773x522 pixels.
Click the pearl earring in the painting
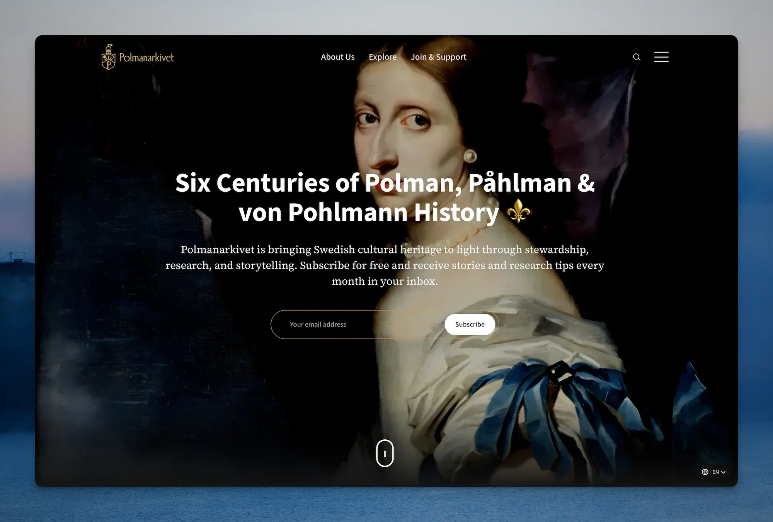[470, 156]
